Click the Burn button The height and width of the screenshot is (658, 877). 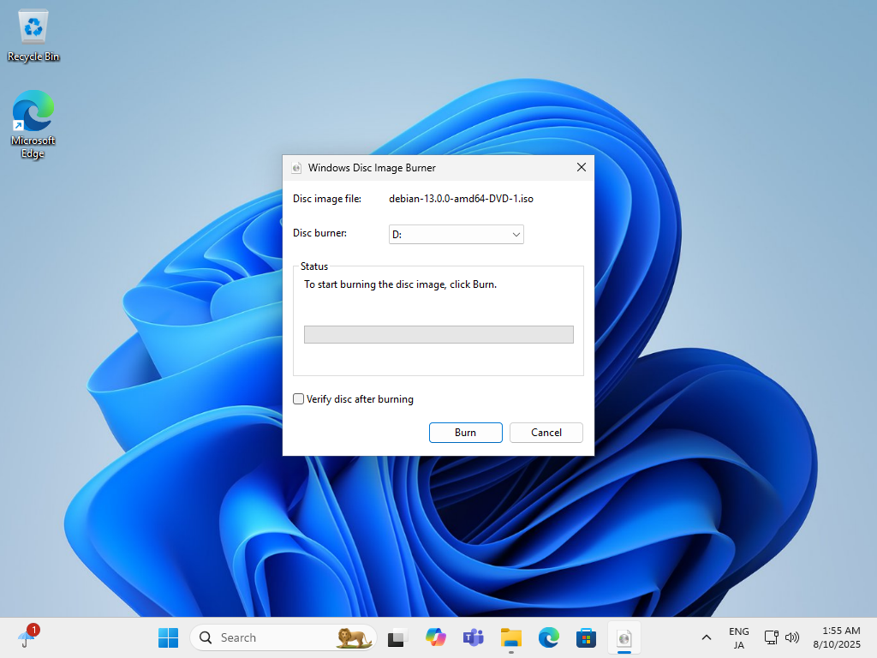point(465,433)
